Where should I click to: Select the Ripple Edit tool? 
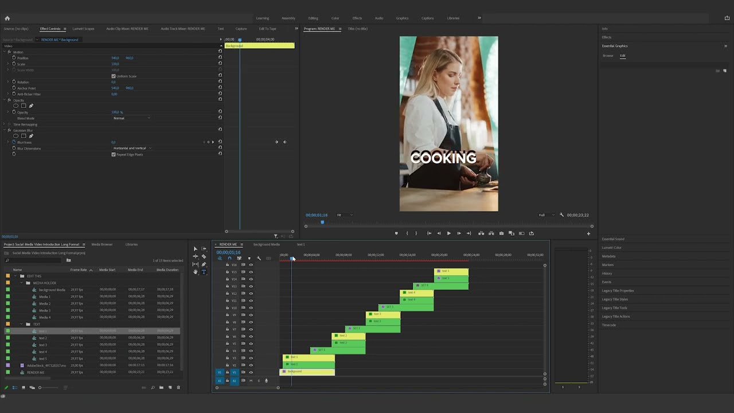pos(195,256)
